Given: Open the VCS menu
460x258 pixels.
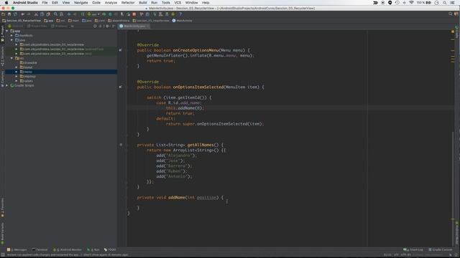Looking at the screenshot, I should click(x=178, y=3).
